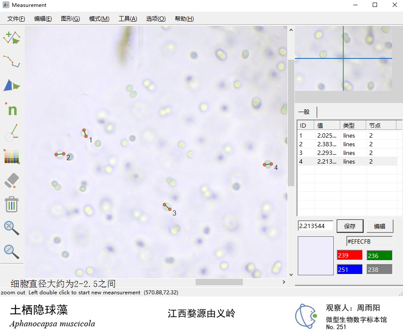Open the 文件(F) menu
Viewport: 403px width, 335px height.
16,19
